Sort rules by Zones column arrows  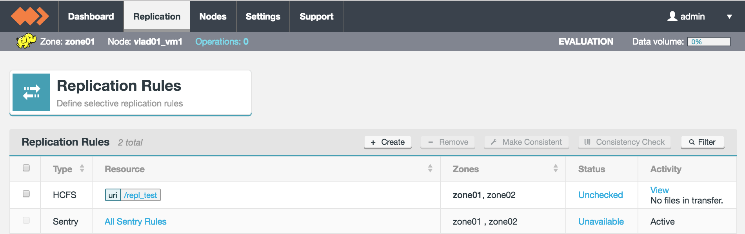tap(556, 168)
